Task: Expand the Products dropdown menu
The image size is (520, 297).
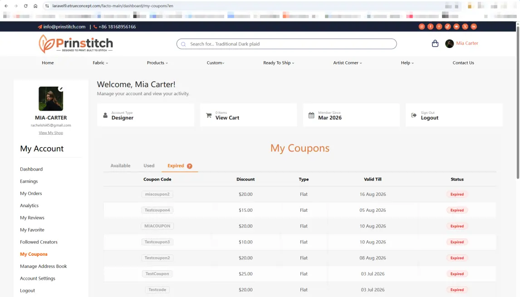Action: pyautogui.click(x=157, y=63)
